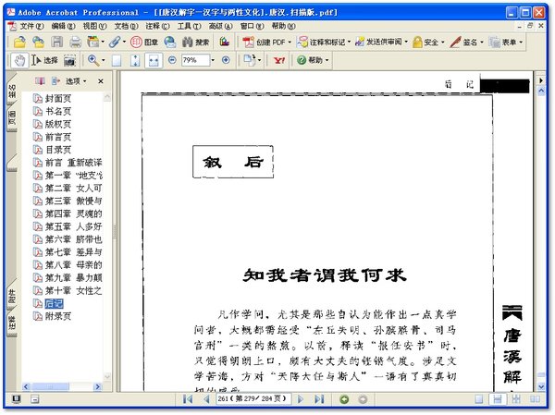This screenshot has width=555, height=415.
Task: Select the 第五章 bookmark
Action: [x=73, y=226]
